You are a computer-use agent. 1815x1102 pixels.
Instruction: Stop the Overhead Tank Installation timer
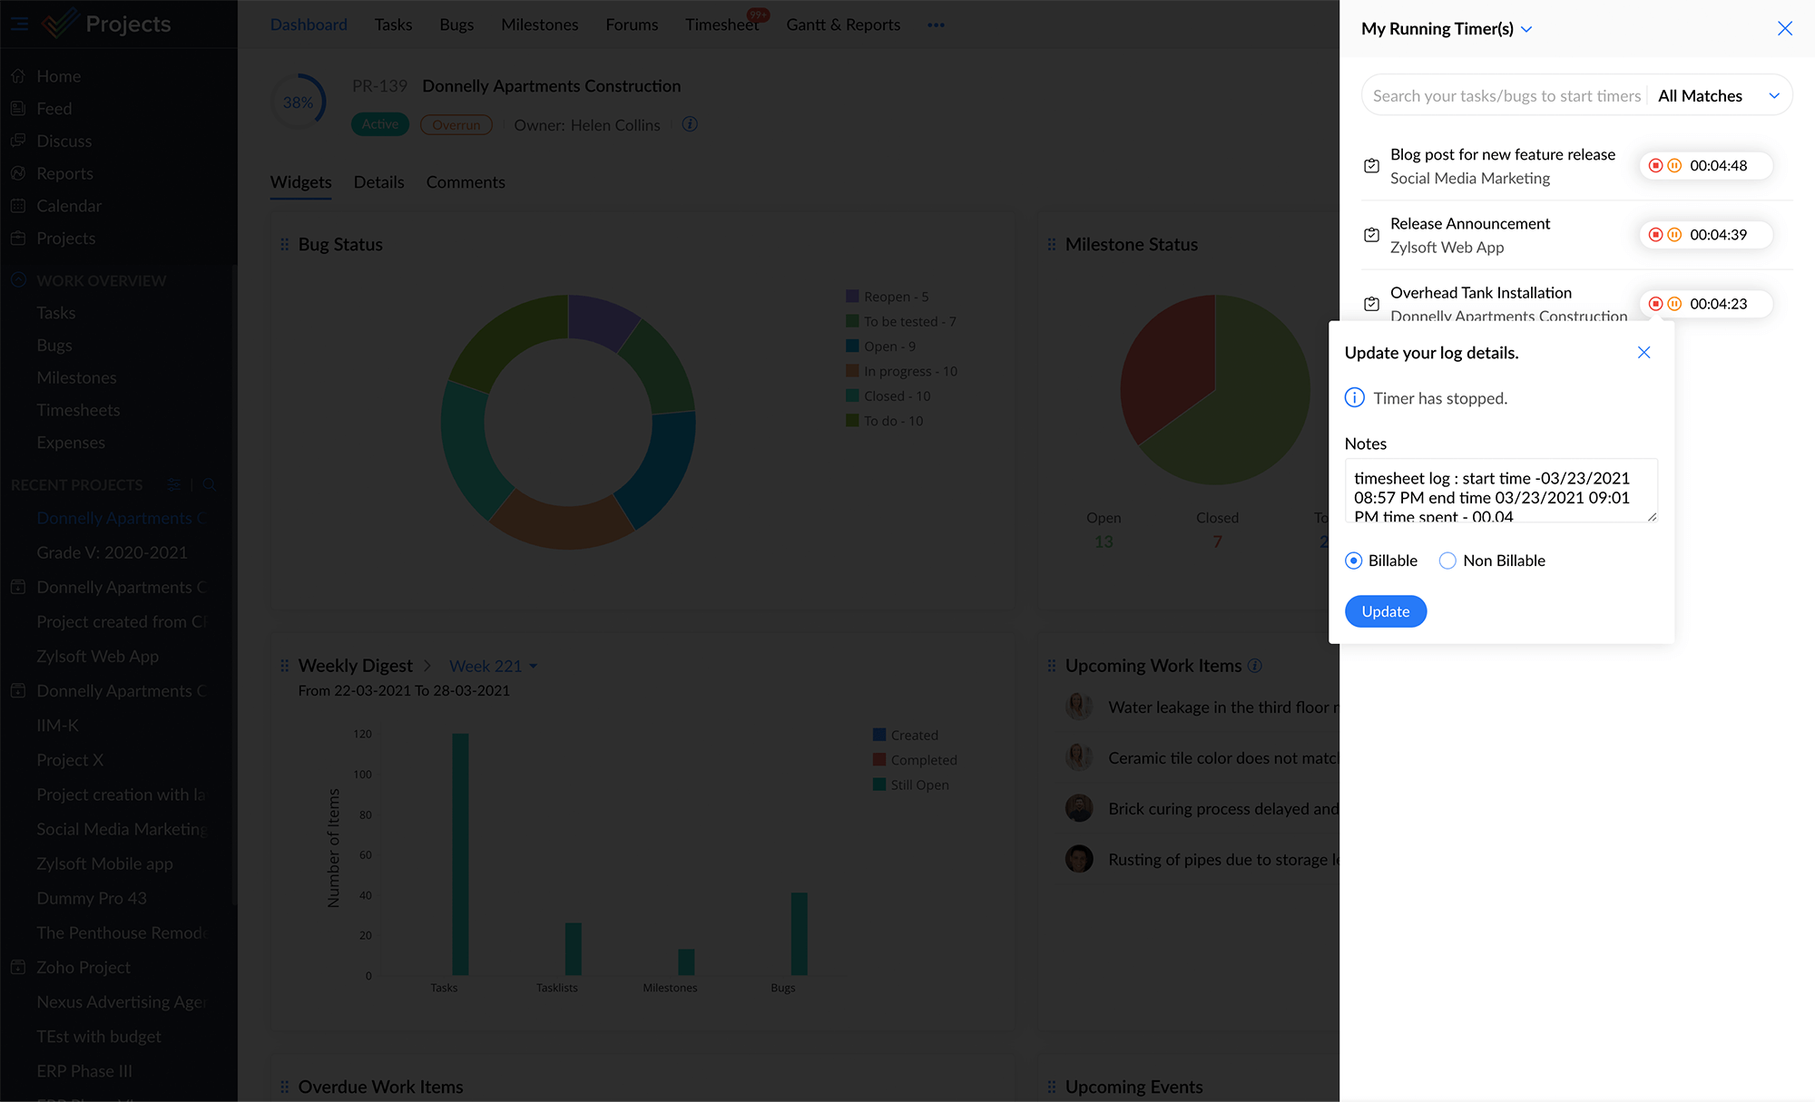[x=1655, y=304]
